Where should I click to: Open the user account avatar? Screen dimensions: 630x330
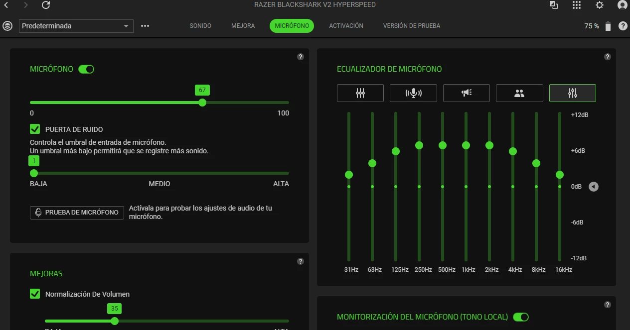click(623, 5)
